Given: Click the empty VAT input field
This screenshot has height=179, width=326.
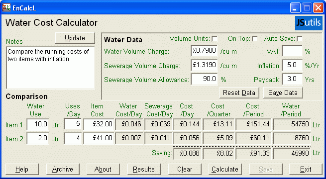Looking at the screenshot, I should pyautogui.click(x=292, y=51).
